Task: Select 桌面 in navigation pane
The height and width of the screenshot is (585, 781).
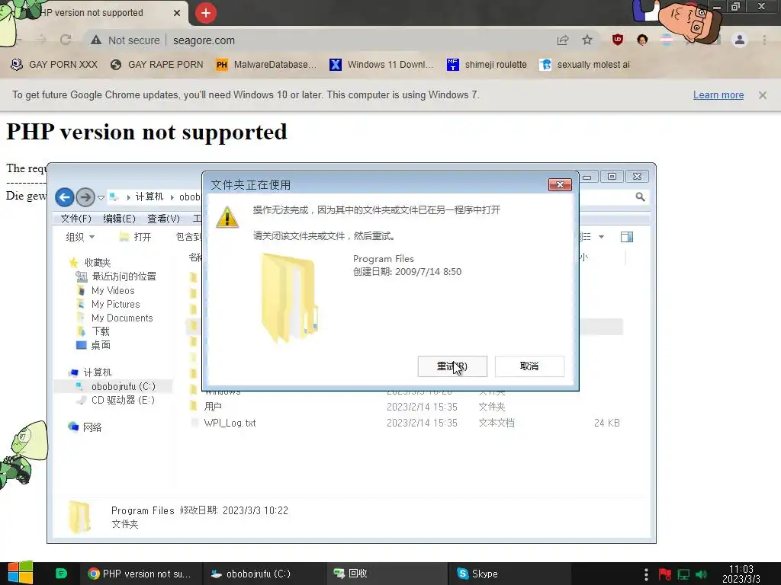Action: pyautogui.click(x=94, y=345)
